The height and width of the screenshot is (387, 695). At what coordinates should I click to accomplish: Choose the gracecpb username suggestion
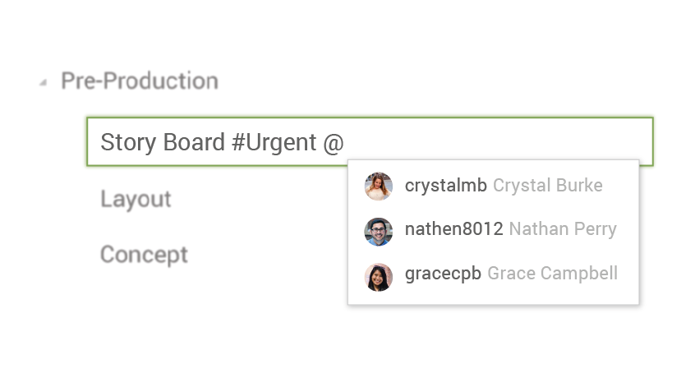coord(443,274)
